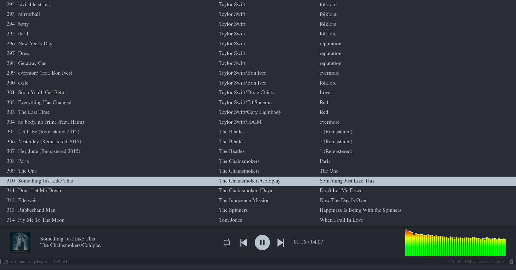Choose 'Fly Me To The Moon' song

tap(41, 220)
